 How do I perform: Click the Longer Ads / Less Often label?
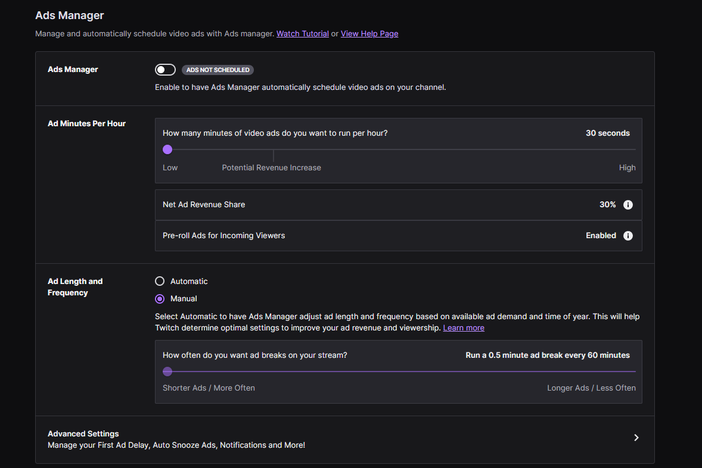click(591, 388)
